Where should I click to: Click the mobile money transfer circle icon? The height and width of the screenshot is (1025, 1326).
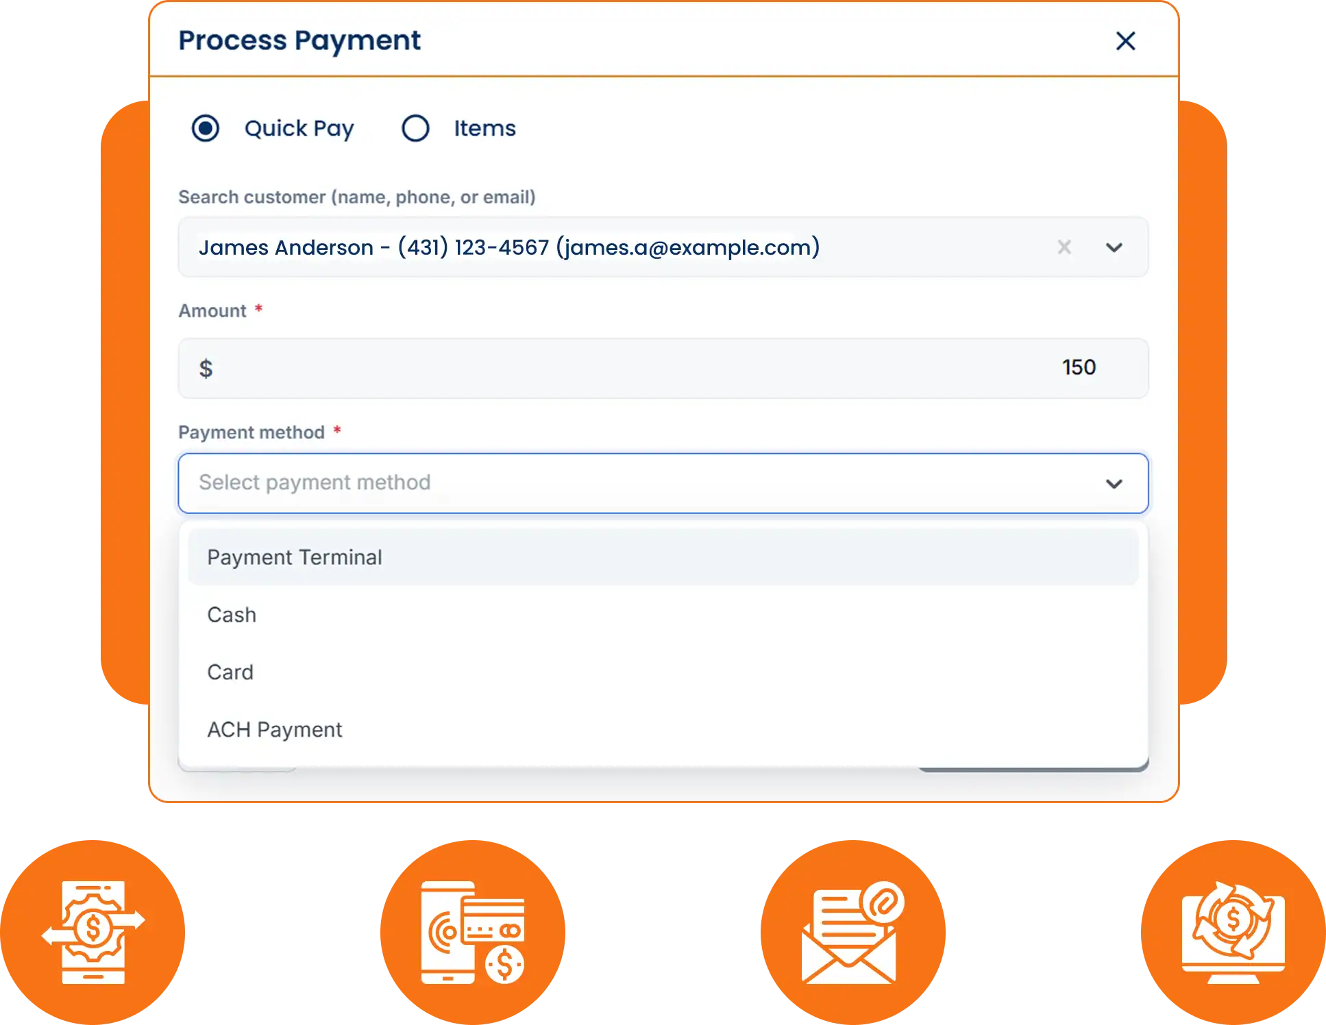[93, 933]
